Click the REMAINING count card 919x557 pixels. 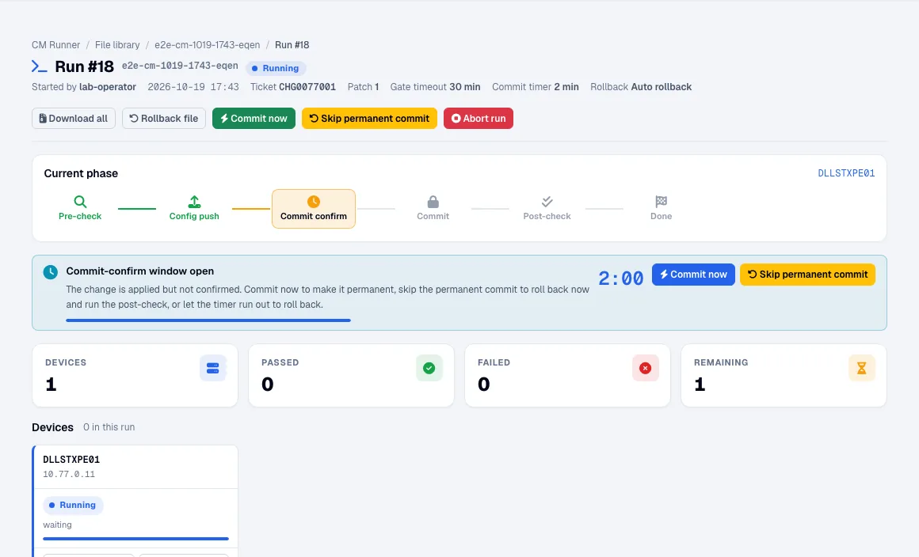click(x=784, y=376)
